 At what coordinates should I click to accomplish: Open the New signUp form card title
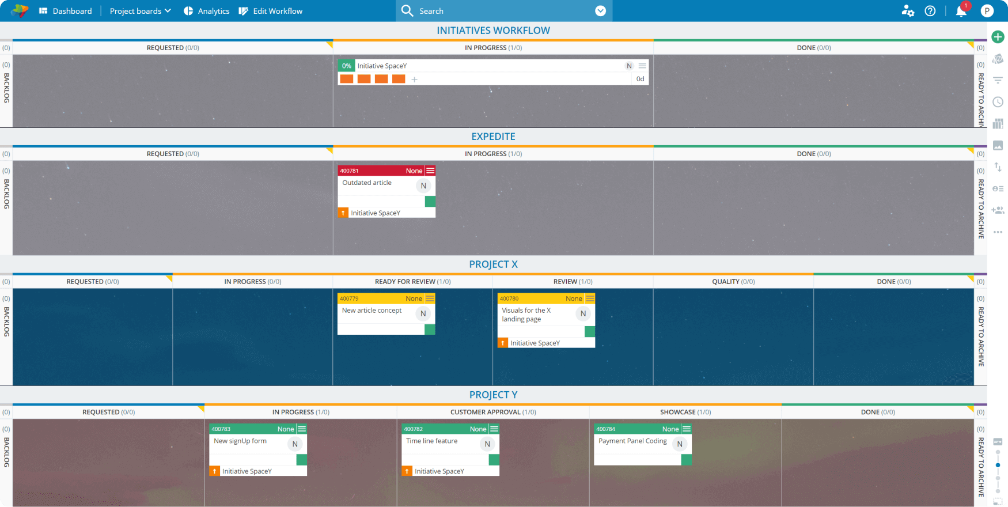(240, 441)
